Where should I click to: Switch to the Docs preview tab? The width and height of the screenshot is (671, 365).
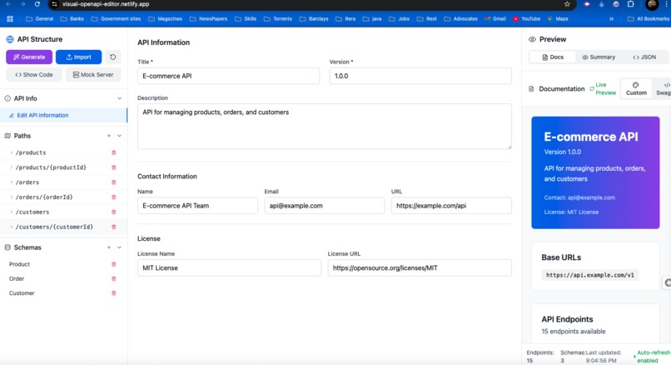pos(553,57)
